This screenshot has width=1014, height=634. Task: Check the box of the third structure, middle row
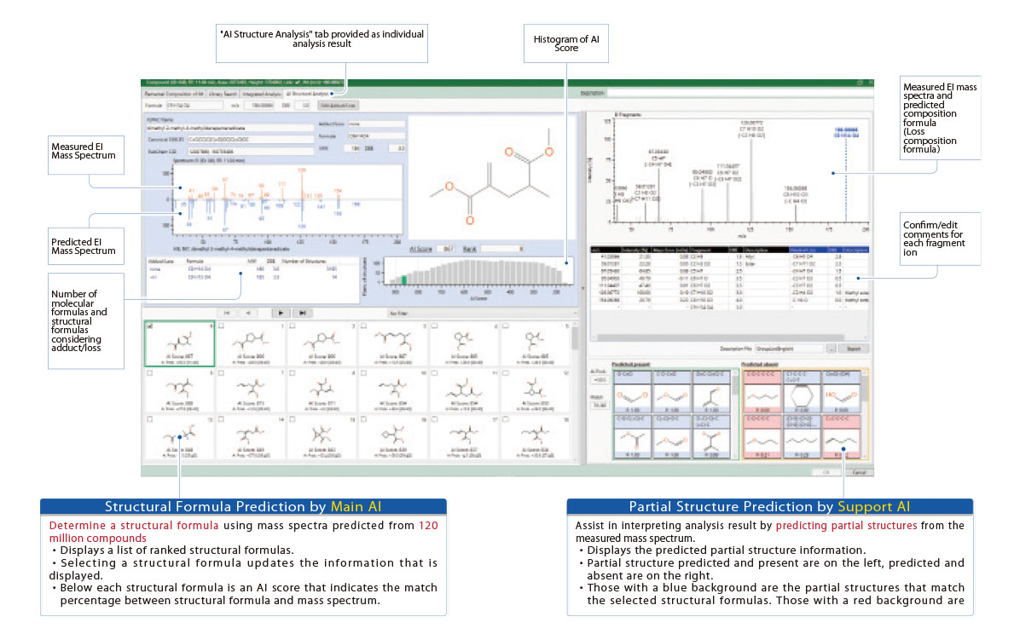click(x=293, y=373)
